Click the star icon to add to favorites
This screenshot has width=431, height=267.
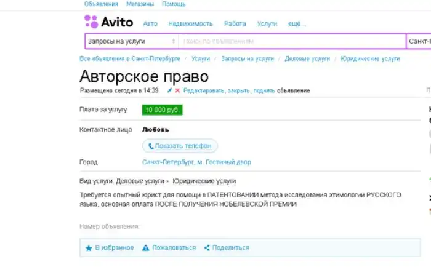tap(89, 248)
